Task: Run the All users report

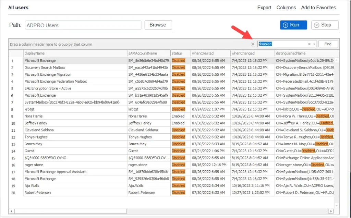Action: [293, 25]
